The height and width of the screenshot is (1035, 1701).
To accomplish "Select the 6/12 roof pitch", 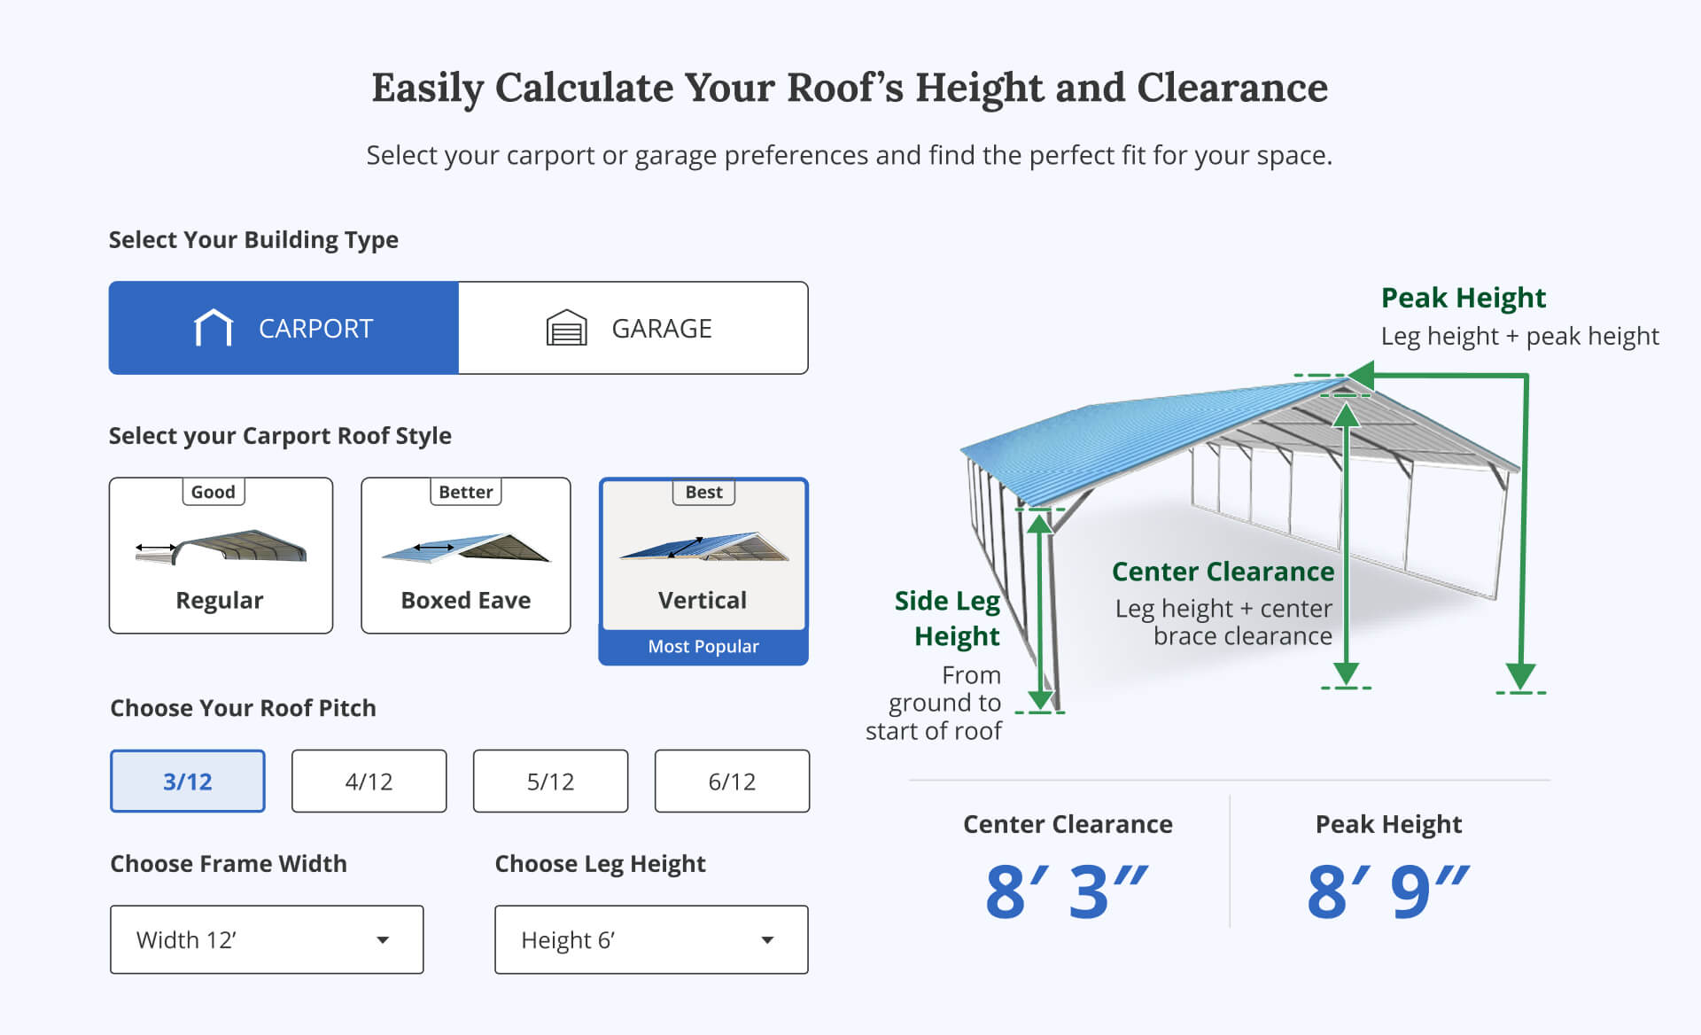I will tap(732, 781).
